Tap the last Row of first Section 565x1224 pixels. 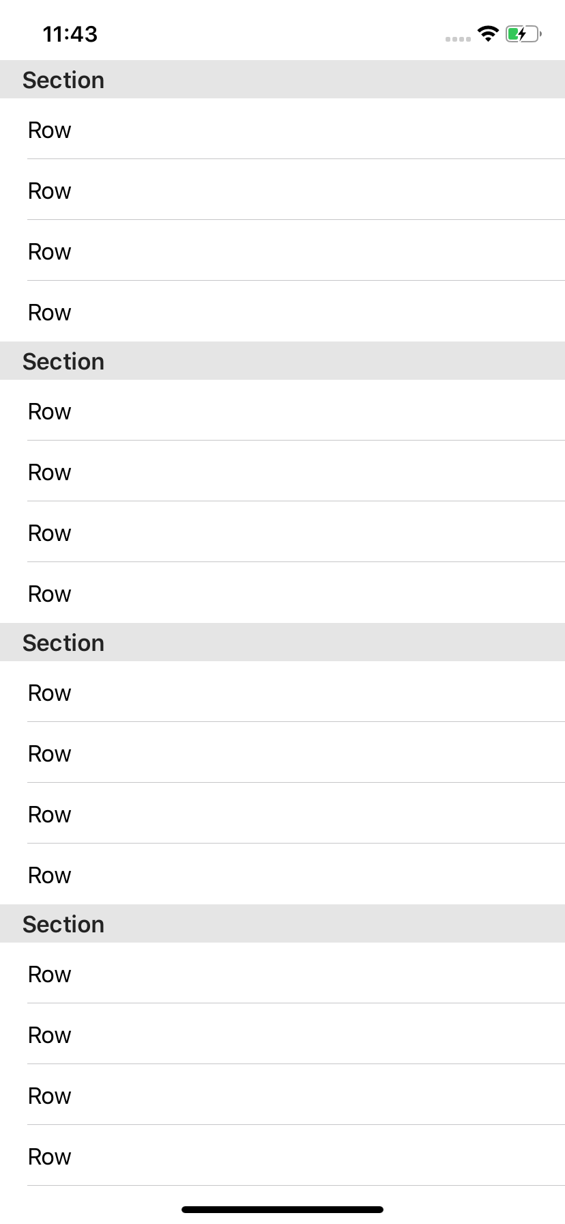282,311
